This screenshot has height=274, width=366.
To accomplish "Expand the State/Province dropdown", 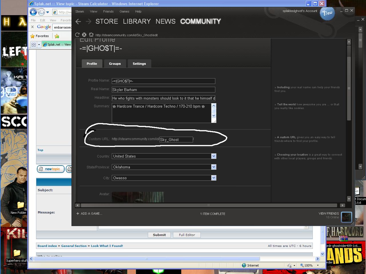I will [214, 167].
